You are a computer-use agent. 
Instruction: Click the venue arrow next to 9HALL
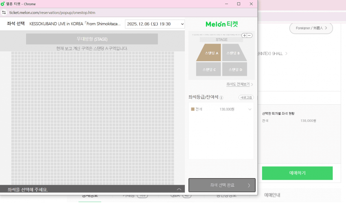(286, 53)
